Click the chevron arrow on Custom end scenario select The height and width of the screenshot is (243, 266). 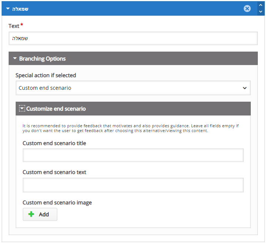[245, 88]
